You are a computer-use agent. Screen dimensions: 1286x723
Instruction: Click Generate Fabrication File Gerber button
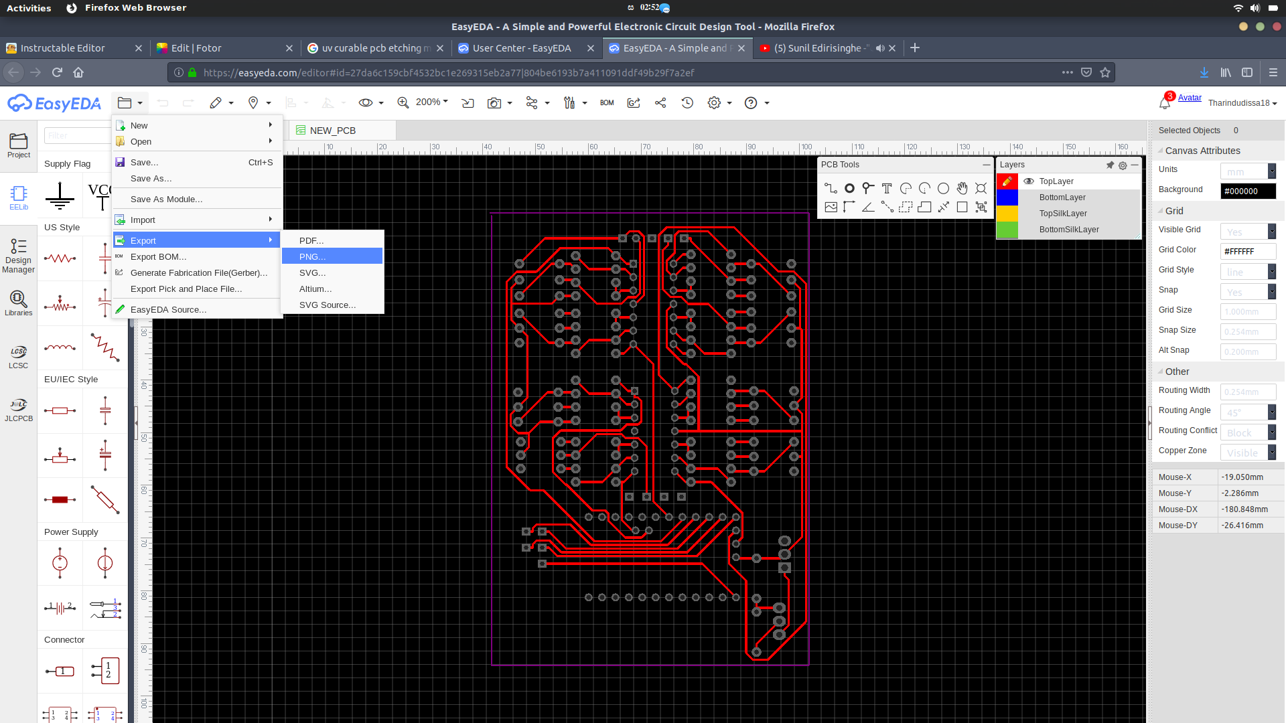point(199,272)
